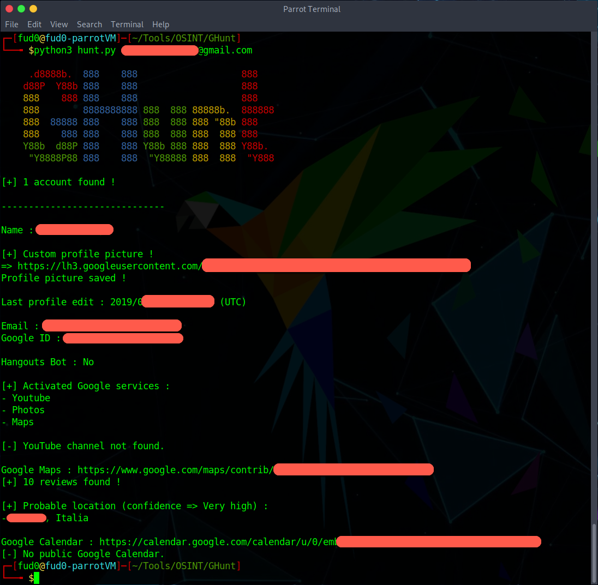Viewport: 598px width, 585px height.
Task: Open the lh3.googleusercontent.com profile picture link
Action: [x=109, y=266]
